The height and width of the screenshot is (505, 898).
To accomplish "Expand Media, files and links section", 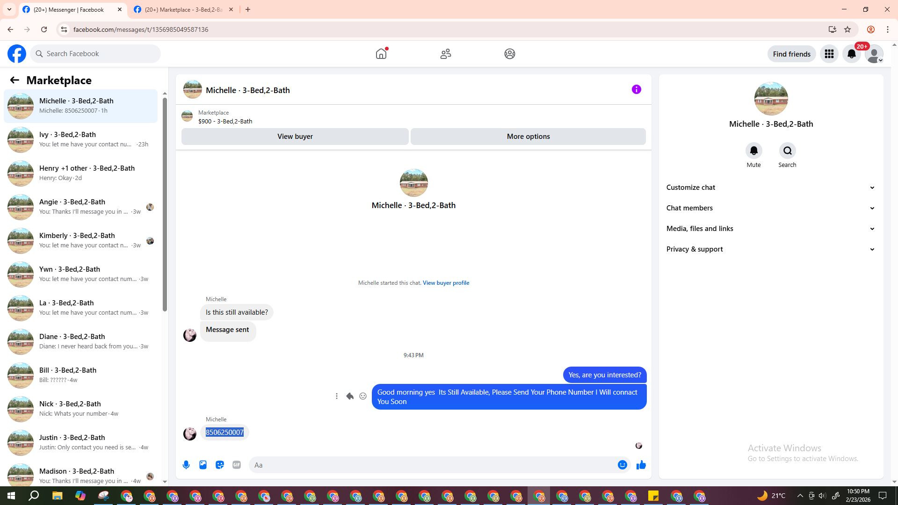I will click(x=770, y=229).
